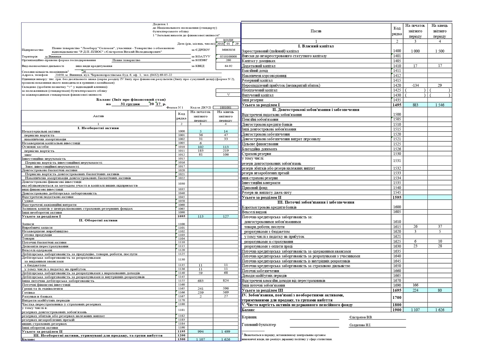The height and width of the screenshot is (346, 490).
Task: Click the value 883 in row 1495
Action: pyautogui.click(x=415, y=105)
